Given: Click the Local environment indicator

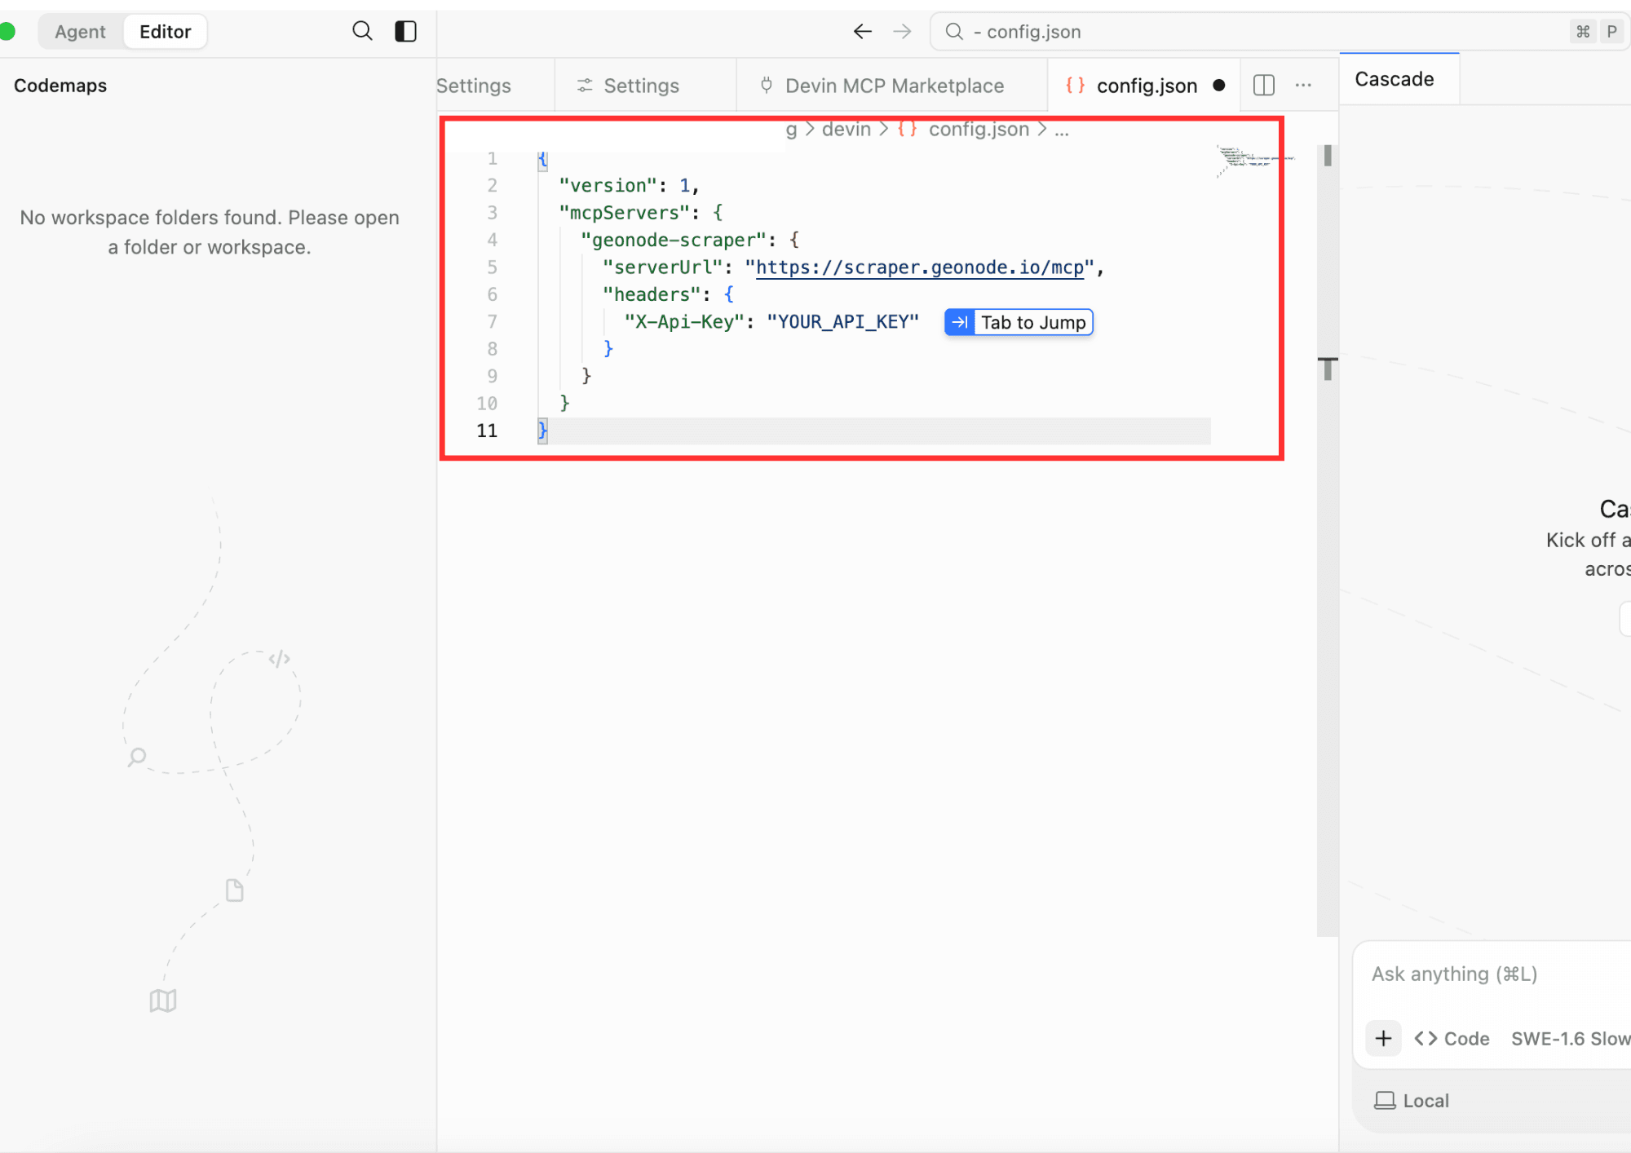Looking at the screenshot, I should pos(1412,1101).
